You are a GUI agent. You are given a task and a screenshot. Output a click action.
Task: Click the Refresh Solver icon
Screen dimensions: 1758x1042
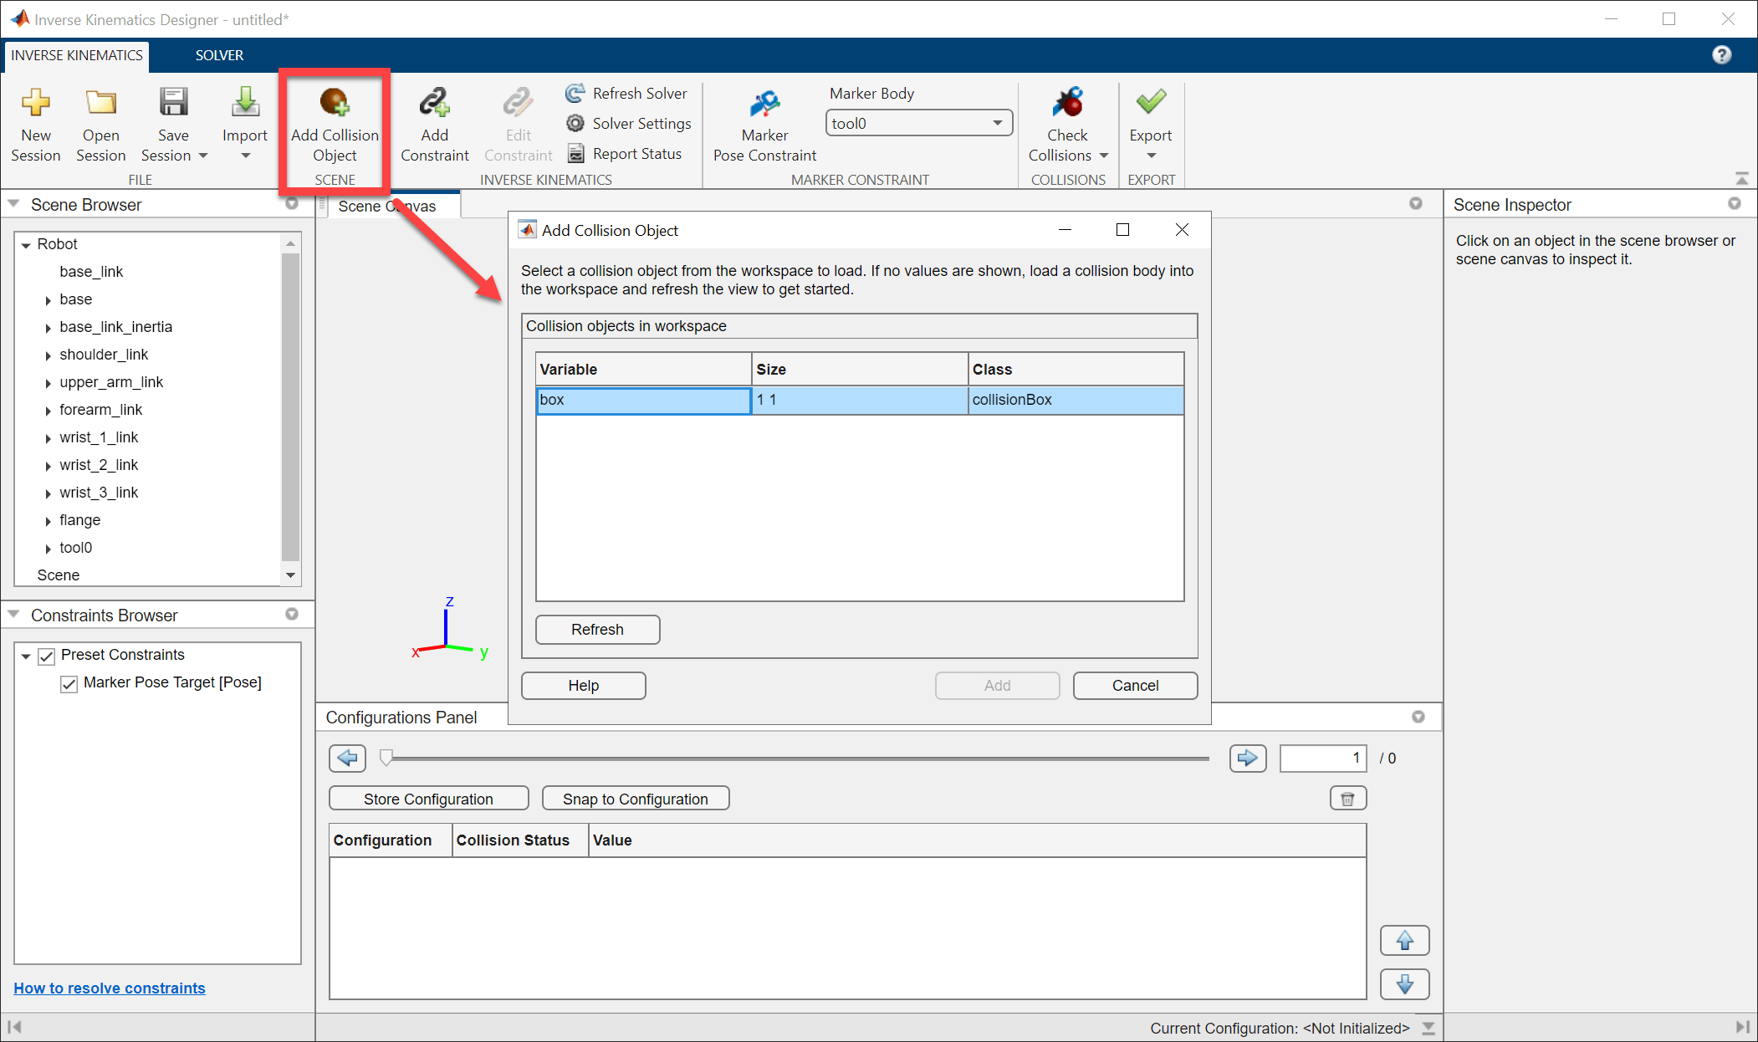tap(575, 93)
